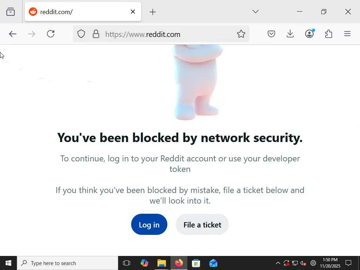
Task: Open the Downloads panel icon
Action: tap(290, 34)
